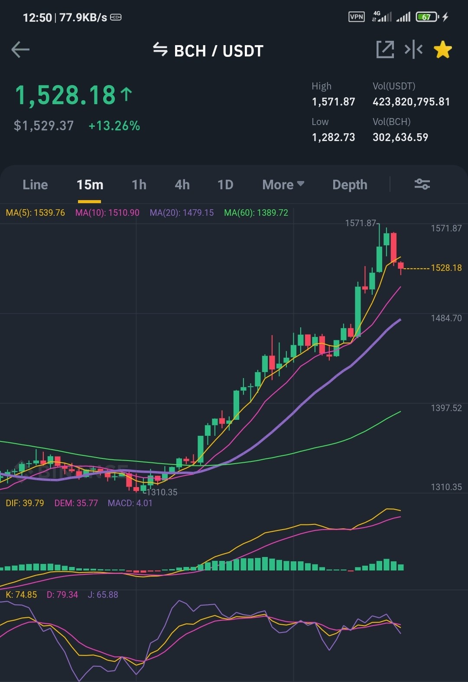The height and width of the screenshot is (682, 468).
Task: Select the 1h timeframe tab
Action: point(139,185)
